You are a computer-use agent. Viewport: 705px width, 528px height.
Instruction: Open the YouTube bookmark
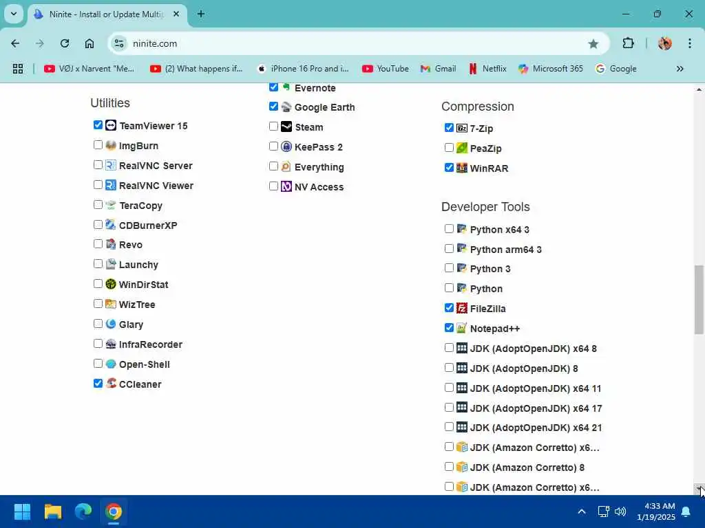pyautogui.click(x=386, y=69)
